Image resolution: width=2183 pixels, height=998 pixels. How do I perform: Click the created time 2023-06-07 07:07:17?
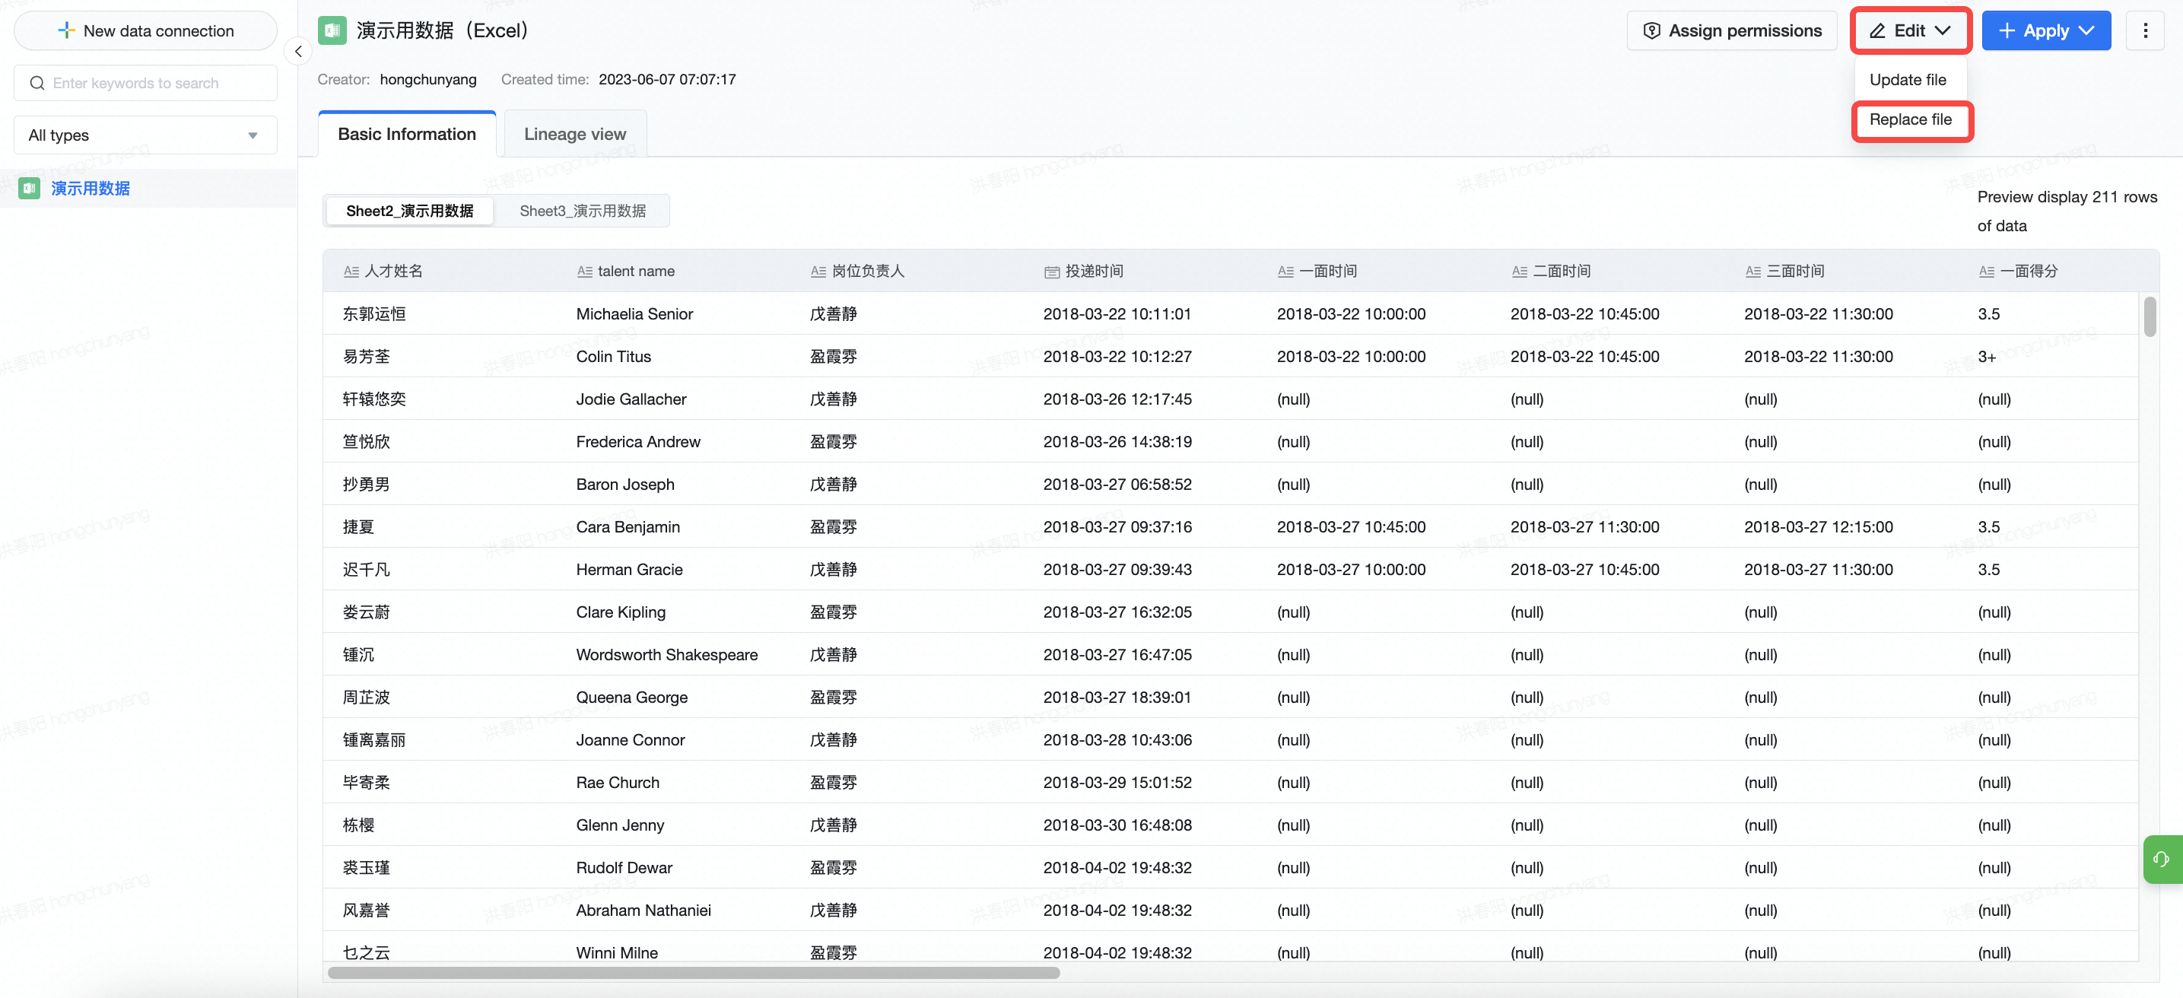click(x=667, y=80)
